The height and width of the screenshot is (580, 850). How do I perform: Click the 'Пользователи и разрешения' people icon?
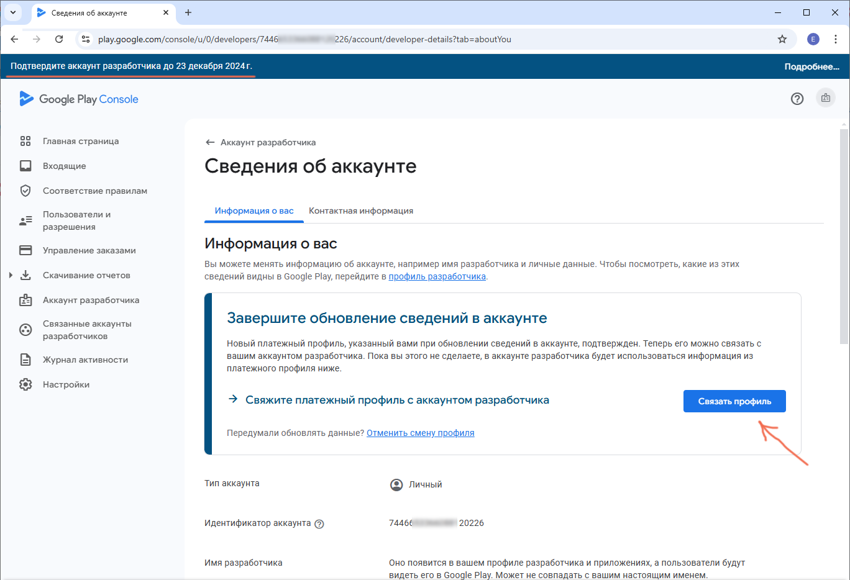point(25,220)
